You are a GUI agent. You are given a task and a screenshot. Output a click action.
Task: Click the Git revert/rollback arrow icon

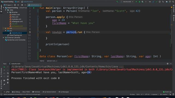click(163, 2)
